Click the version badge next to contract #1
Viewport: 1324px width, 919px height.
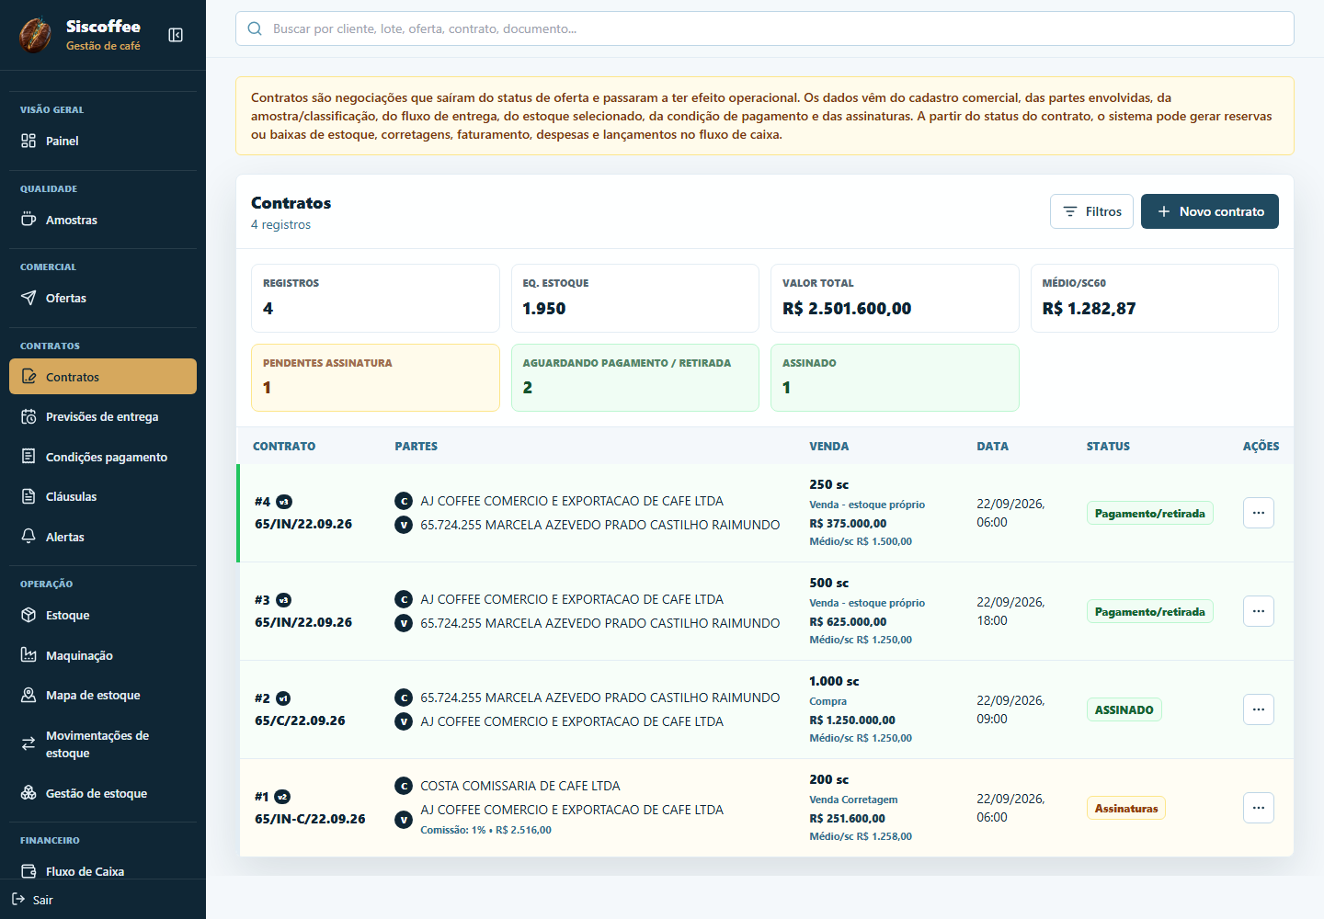[x=282, y=797]
